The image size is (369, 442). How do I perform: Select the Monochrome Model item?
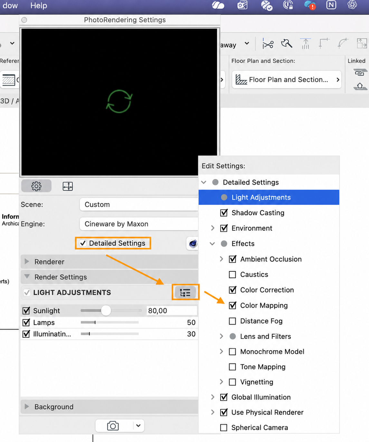pos(272,352)
